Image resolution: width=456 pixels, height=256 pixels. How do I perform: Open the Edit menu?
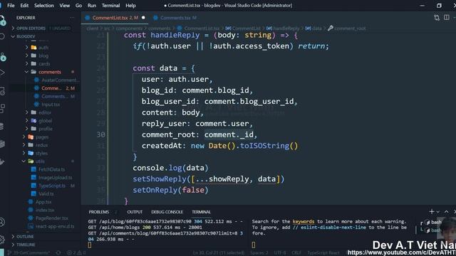point(24,5)
